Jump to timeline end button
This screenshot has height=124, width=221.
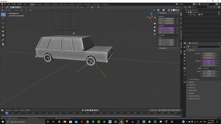tap(97, 110)
